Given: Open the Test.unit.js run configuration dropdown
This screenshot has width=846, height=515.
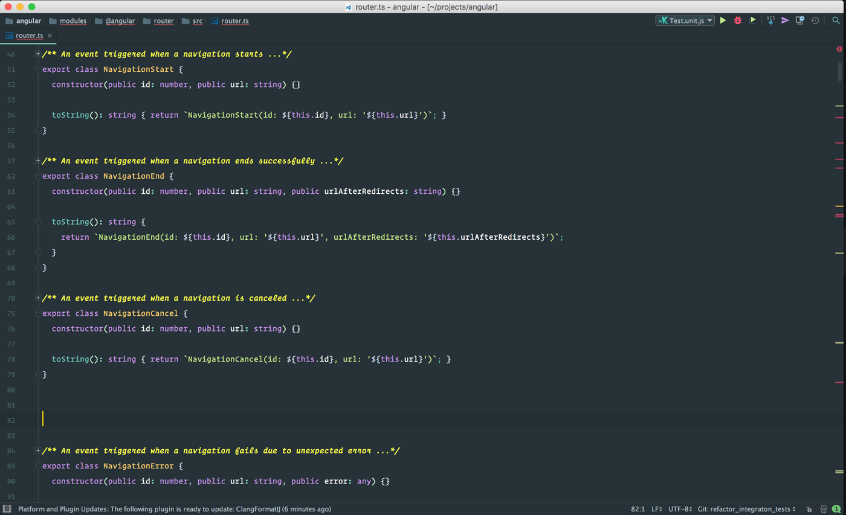Looking at the screenshot, I should click(686, 20).
